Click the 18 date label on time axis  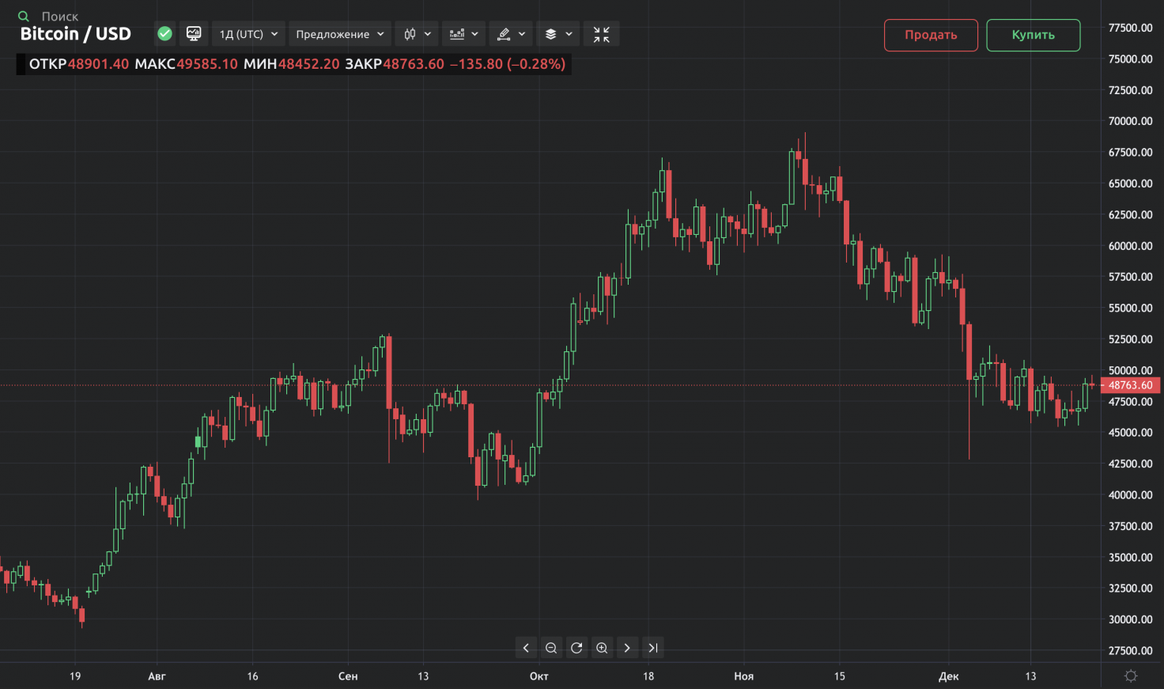648,676
